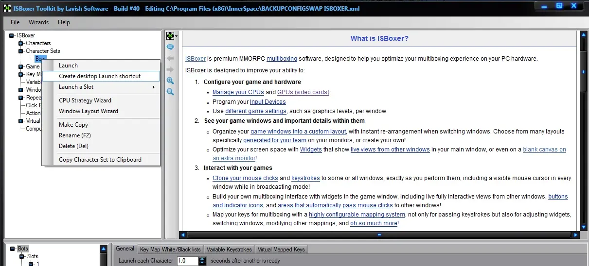589x266 pixels.
Task: Expand the Key Maps tree node
Action: (21, 74)
